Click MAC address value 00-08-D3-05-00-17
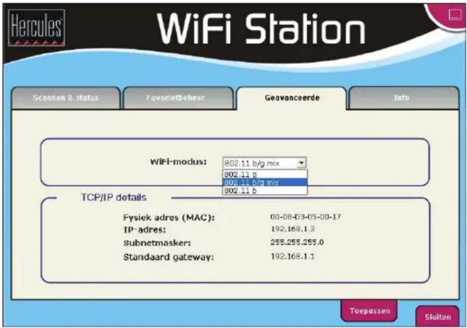 305,217
